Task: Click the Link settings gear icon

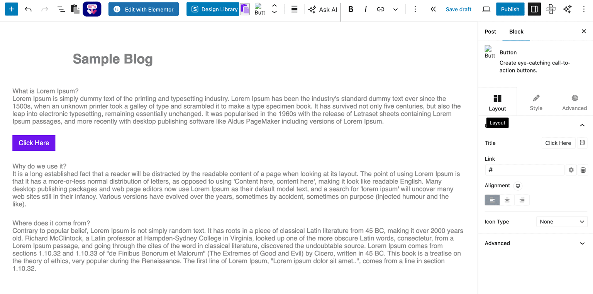Action: coord(571,170)
